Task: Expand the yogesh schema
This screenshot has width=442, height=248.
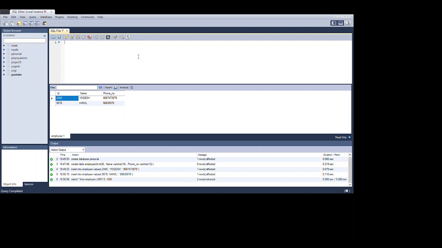Action: click(4, 66)
